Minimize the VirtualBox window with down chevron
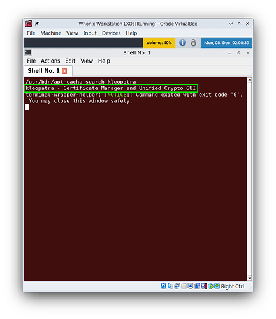The image size is (276, 319). [x=231, y=24]
